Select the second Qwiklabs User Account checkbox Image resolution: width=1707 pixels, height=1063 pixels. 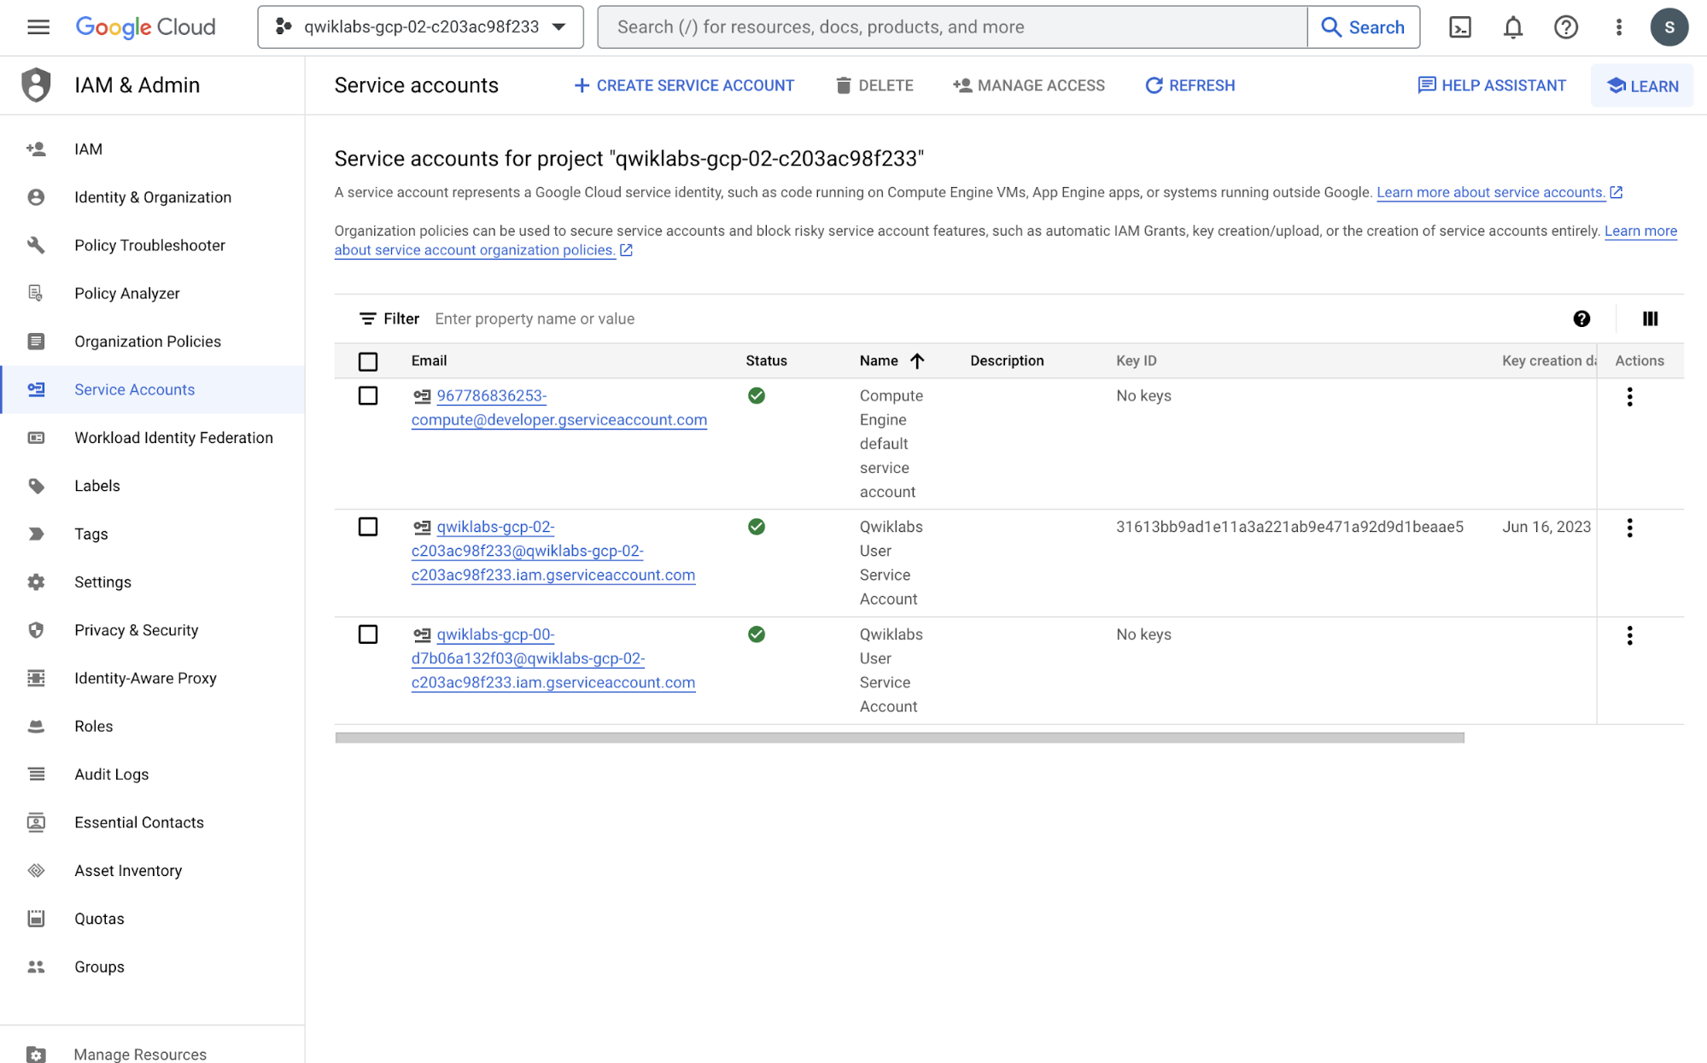pyautogui.click(x=367, y=634)
